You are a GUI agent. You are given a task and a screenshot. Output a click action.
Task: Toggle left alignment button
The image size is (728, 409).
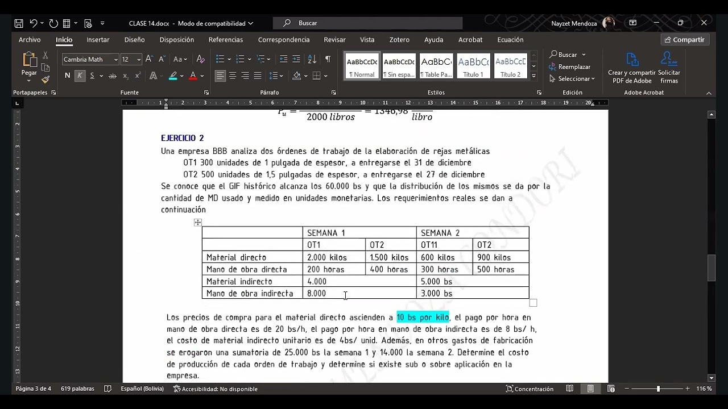[x=220, y=76]
